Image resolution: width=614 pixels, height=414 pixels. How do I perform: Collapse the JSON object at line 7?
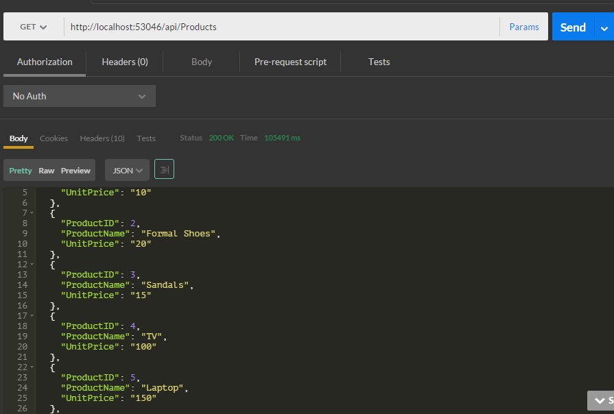coord(32,213)
